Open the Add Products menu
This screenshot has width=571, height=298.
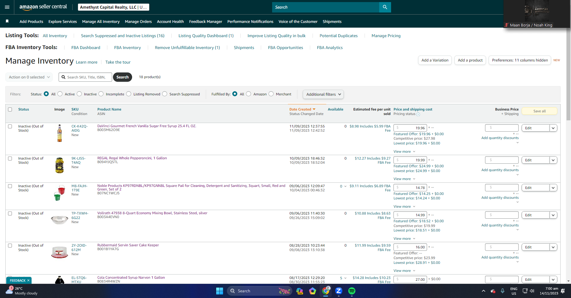[x=31, y=21]
